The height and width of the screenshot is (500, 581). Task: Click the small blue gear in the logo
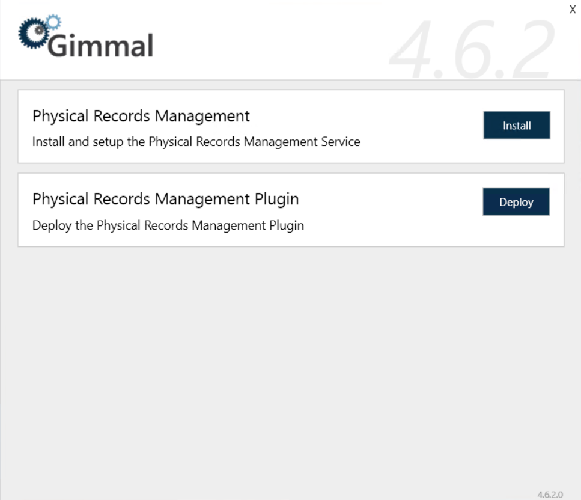click(53, 23)
